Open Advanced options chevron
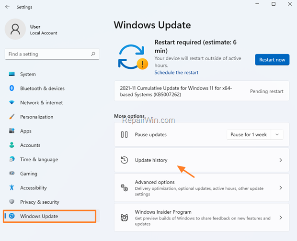The width and height of the screenshot is (297, 241). coord(281,188)
